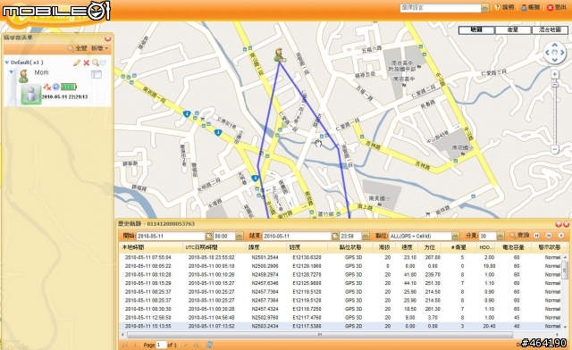
Task: Collapse the Mom tracker entry
Action: coord(12,71)
